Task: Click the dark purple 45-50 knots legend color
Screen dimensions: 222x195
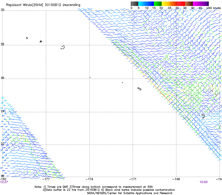Action: coord(205,4)
